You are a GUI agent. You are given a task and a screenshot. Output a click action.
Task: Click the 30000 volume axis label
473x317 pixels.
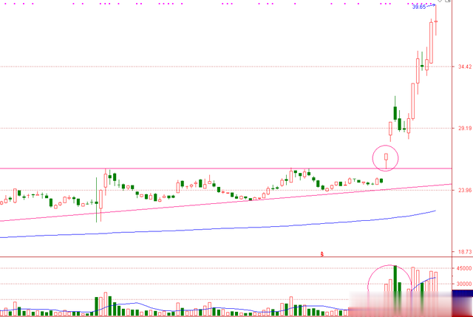click(464, 284)
